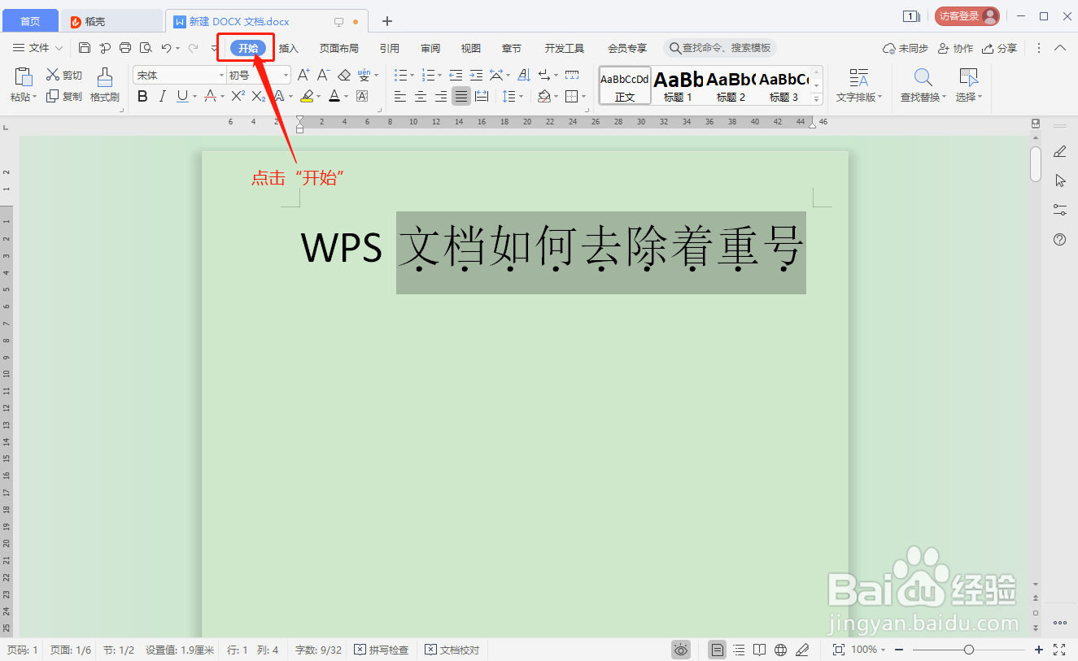The width and height of the screenshot is (1078, 661).
Task: Expand the styles gallery more arrow
Action: 818,99
